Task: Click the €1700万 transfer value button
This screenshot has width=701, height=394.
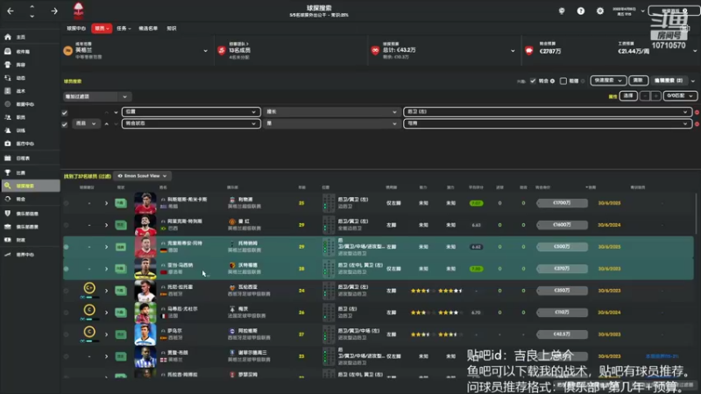Action: 562,203
